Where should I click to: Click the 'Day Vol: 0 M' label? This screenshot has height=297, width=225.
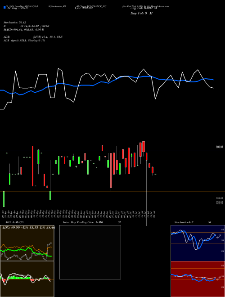click(x=141, y=13)
